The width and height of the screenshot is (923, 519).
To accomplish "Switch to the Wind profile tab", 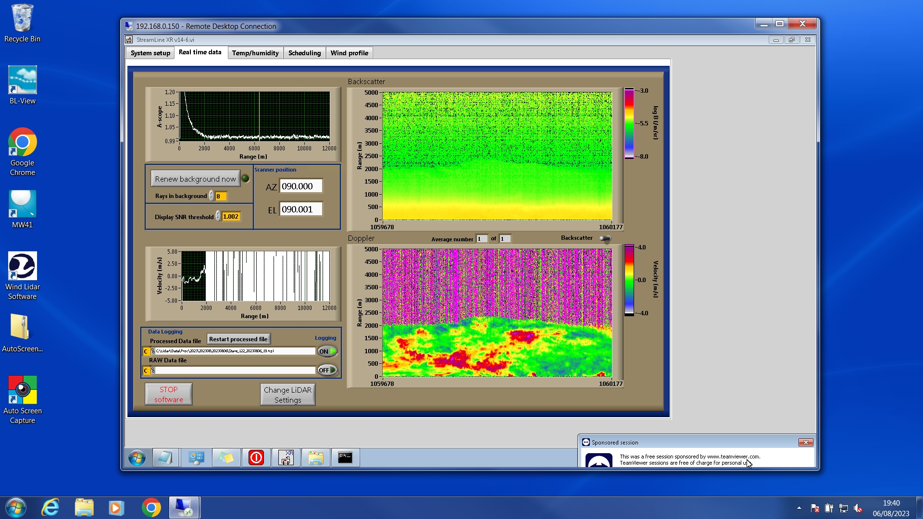I will 349,53.
